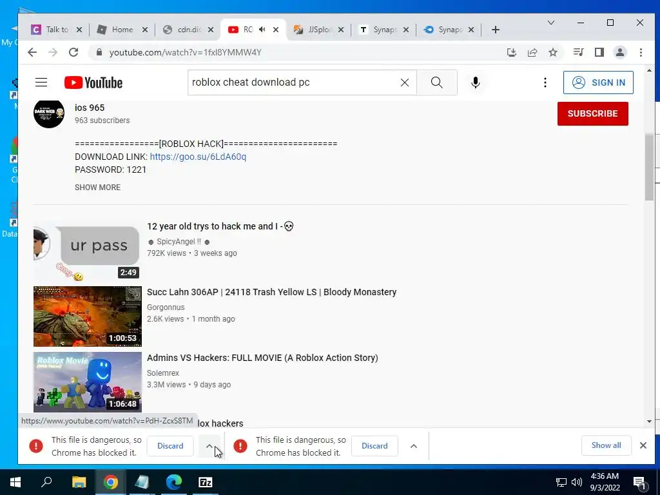
Task: Click the Solemrex channel name
Action: point(163,373)
